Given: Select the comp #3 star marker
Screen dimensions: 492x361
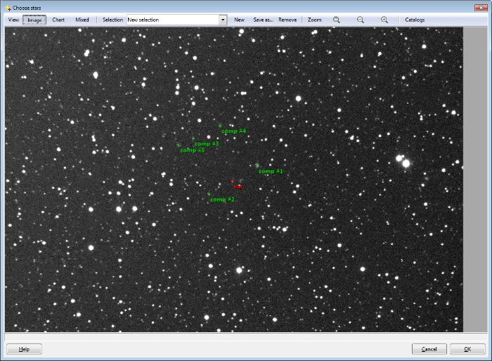Looking at the screenshot, I should click(x=193, y=139).
